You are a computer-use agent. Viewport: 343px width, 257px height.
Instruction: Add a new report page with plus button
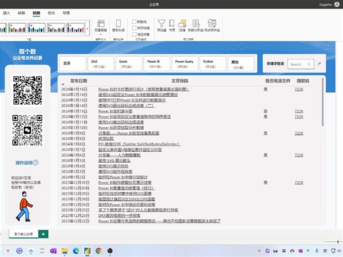[x=44, y=234]
